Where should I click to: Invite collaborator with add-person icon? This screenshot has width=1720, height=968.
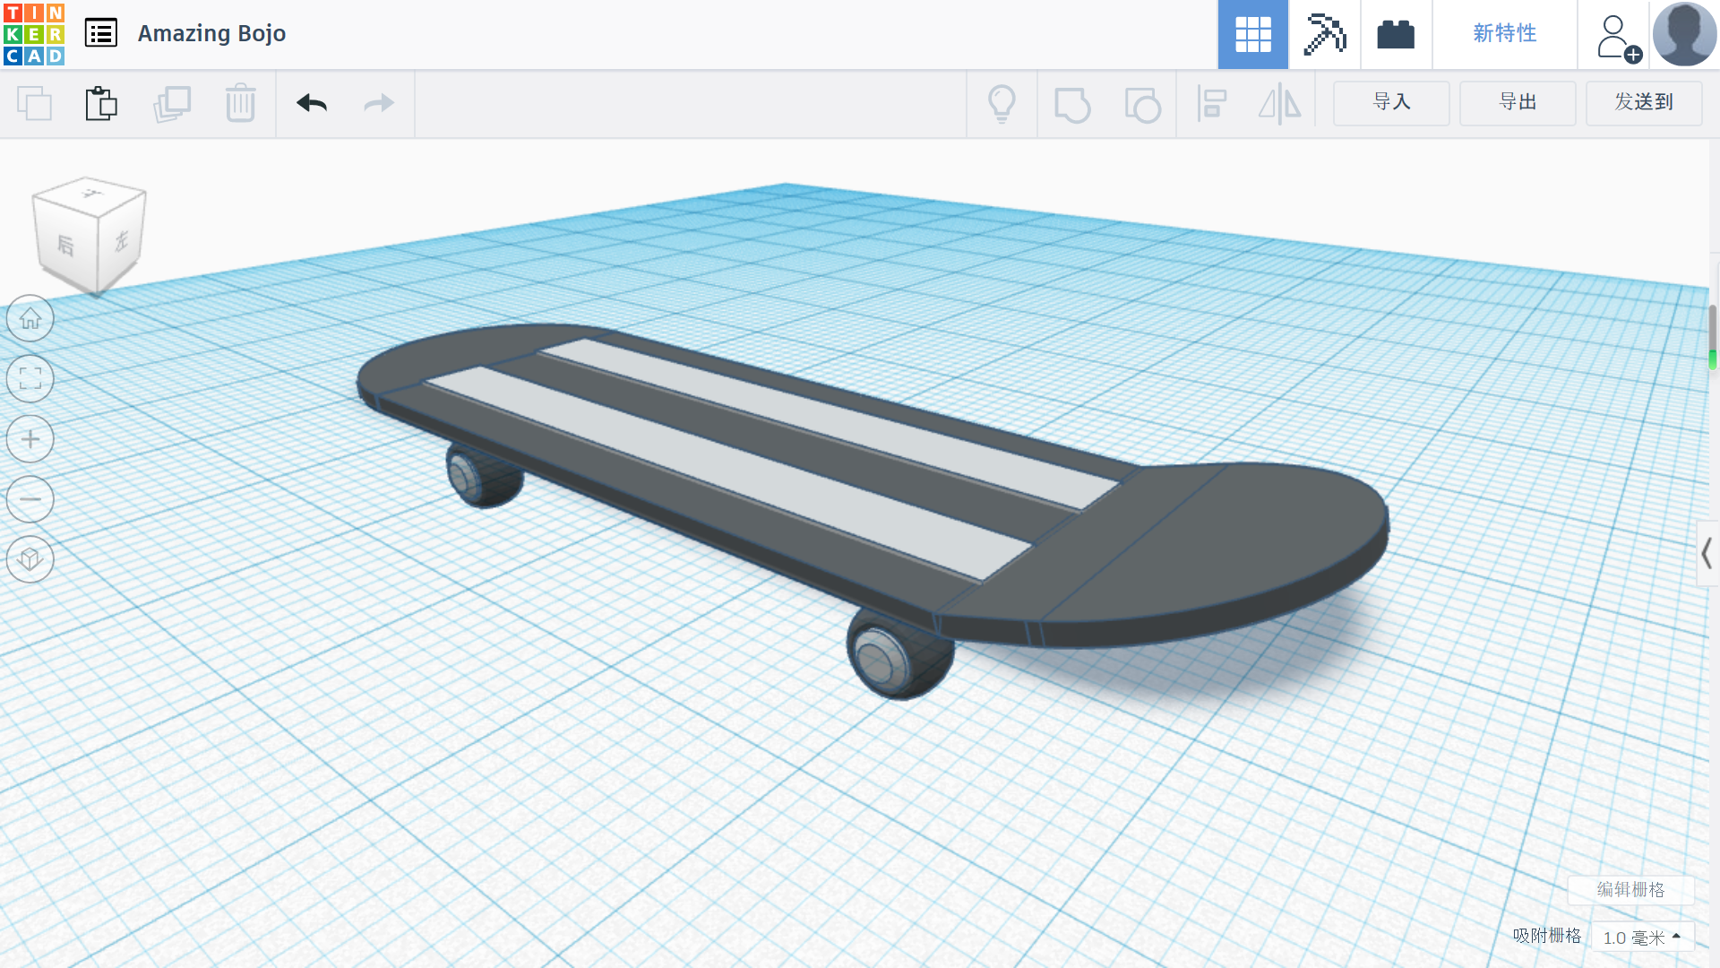1618,38
